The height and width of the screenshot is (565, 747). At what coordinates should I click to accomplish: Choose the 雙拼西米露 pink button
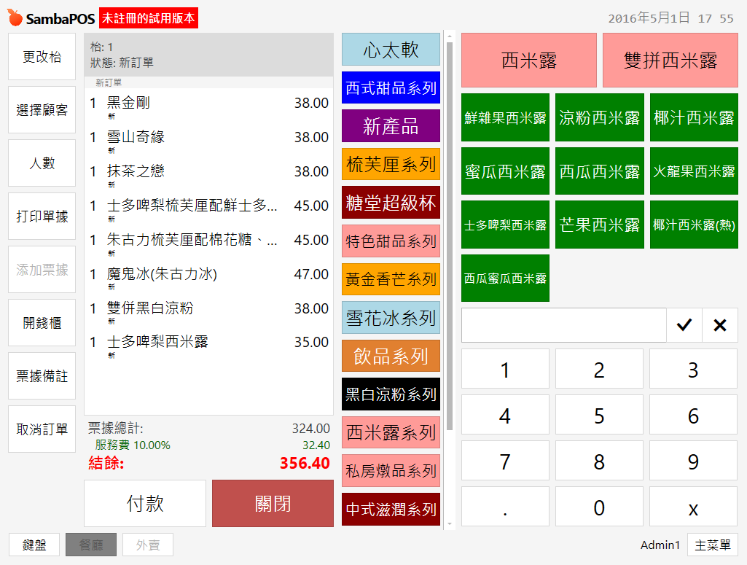tap(670, 61)
